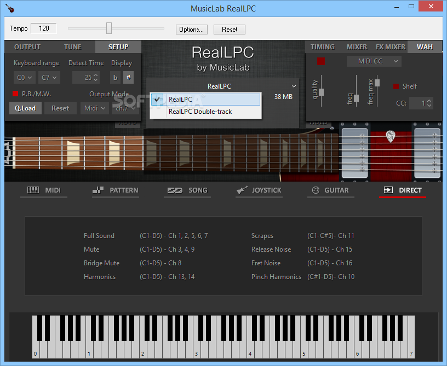Click the Q.Load button
447x366 pixels.
[25, 108]
